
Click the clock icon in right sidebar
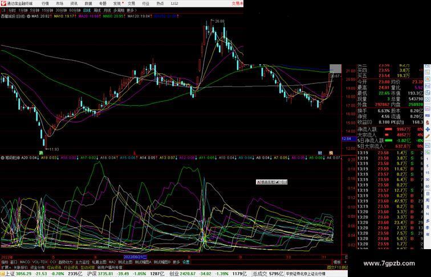point(428,100)
